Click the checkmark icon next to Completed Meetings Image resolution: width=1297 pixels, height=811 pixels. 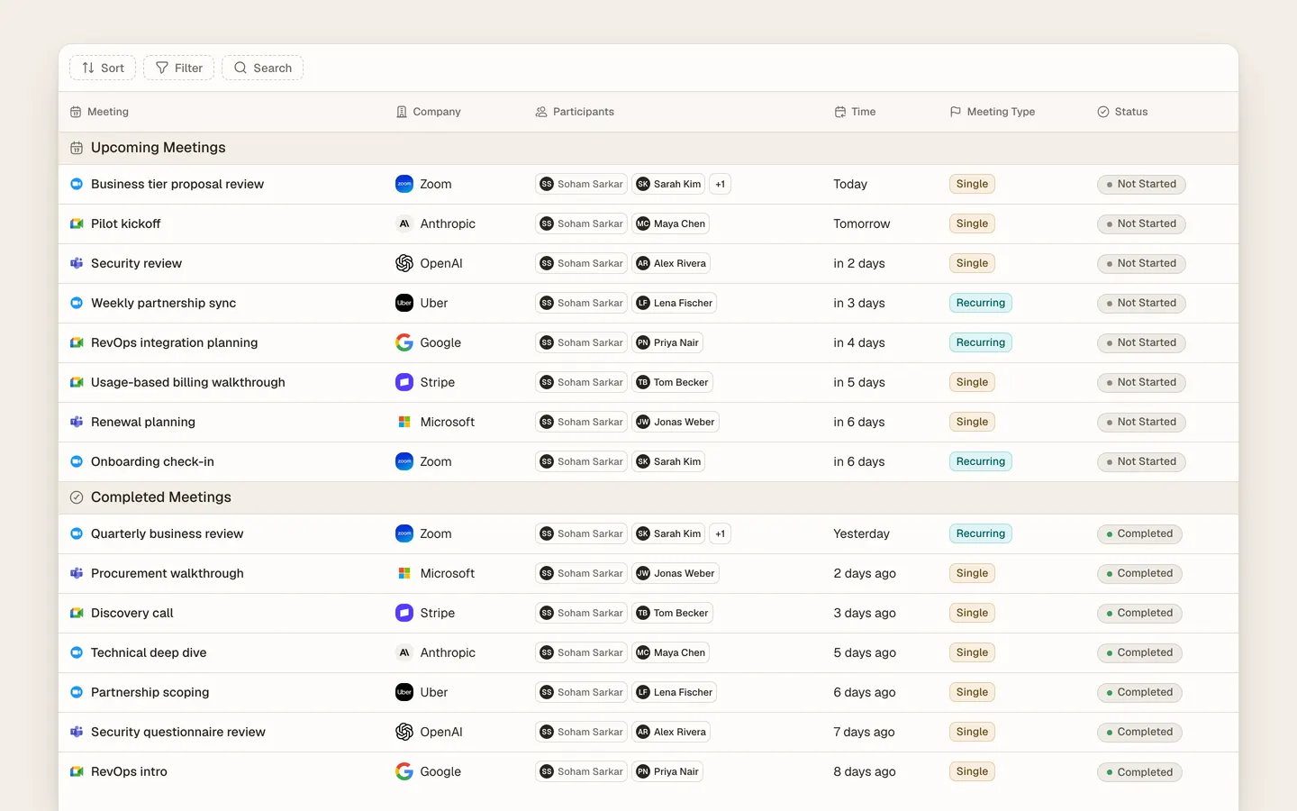(77, 497)
